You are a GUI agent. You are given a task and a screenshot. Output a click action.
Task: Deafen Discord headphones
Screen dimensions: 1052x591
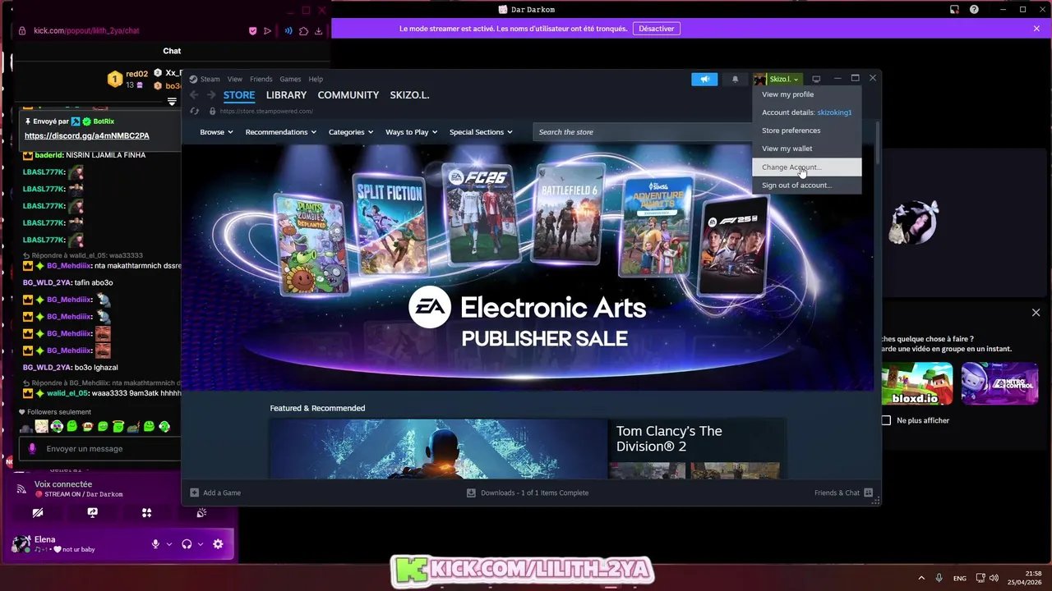tap(187, 544)
